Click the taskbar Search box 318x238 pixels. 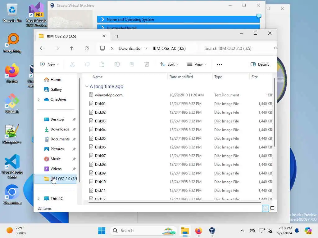(x=143, y=231)
